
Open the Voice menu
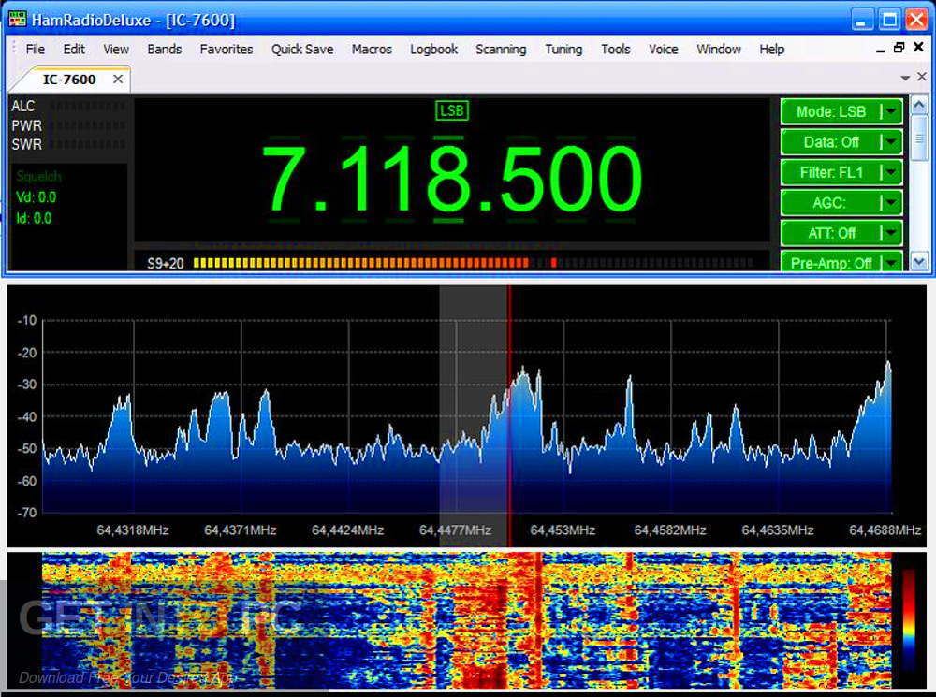[x=664, y=49]
